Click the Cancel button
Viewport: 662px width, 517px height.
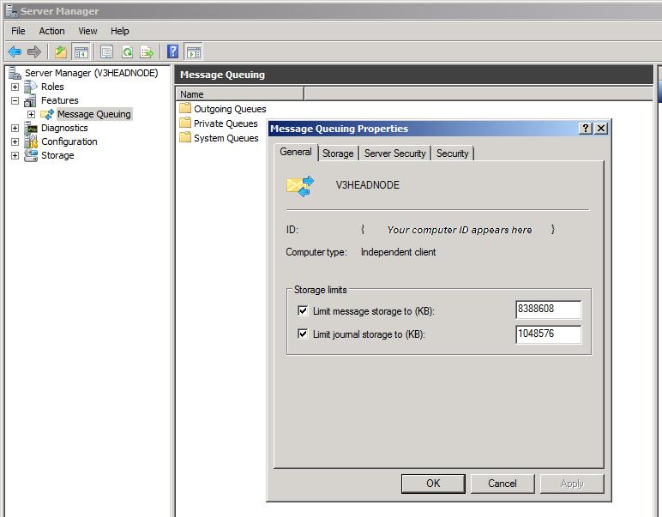503,484
